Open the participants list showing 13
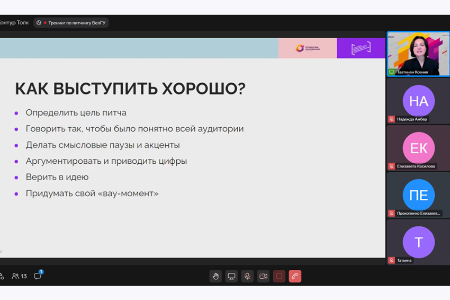450x300 pixels. [x=20, y=276]
